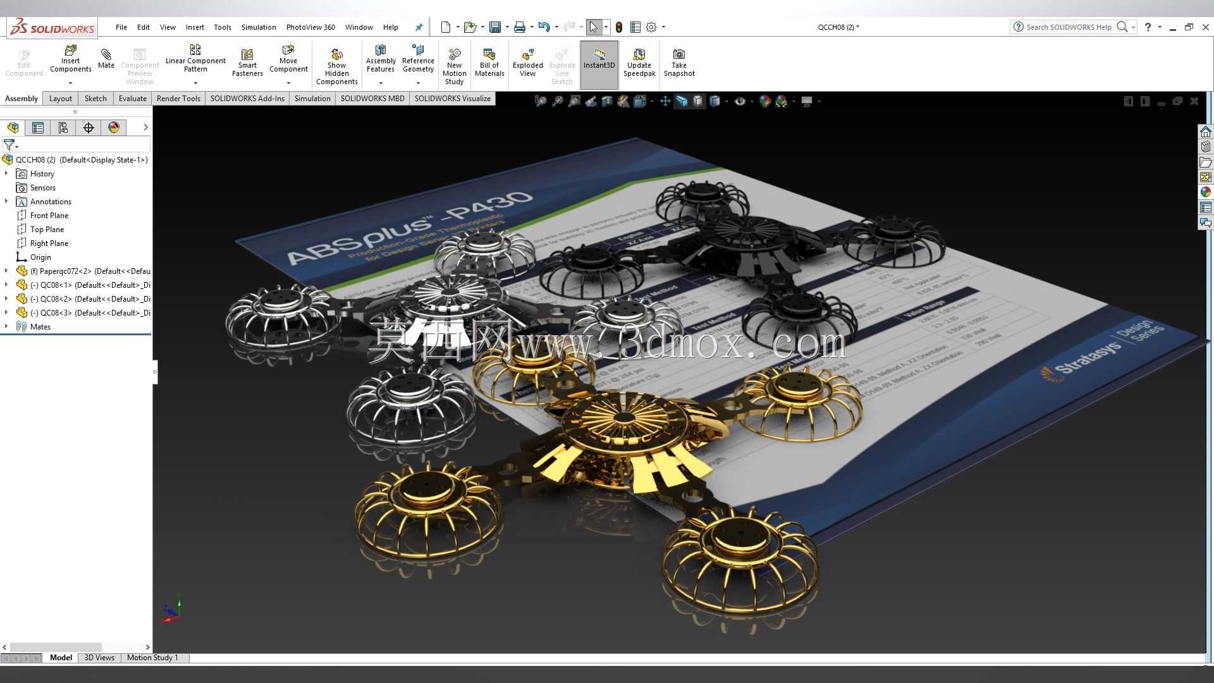1214x683 pixels.
Task: Open Insert Components dropdown arrow
Action: (x=71, y=83)
